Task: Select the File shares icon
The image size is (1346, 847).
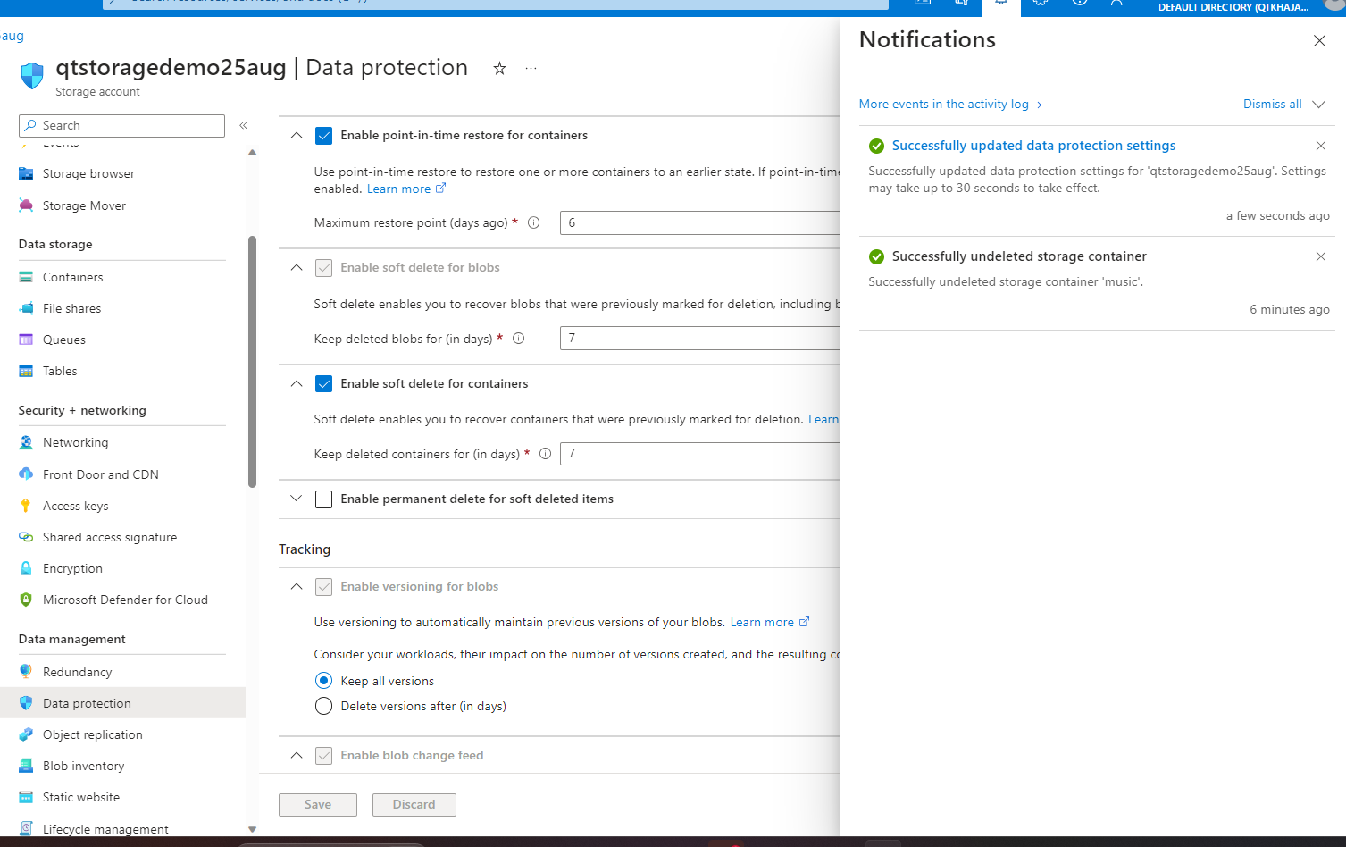Action: (x=27, y=308)
